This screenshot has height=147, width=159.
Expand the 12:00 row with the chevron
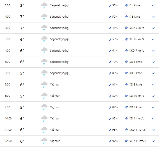[x=153, y=141]
